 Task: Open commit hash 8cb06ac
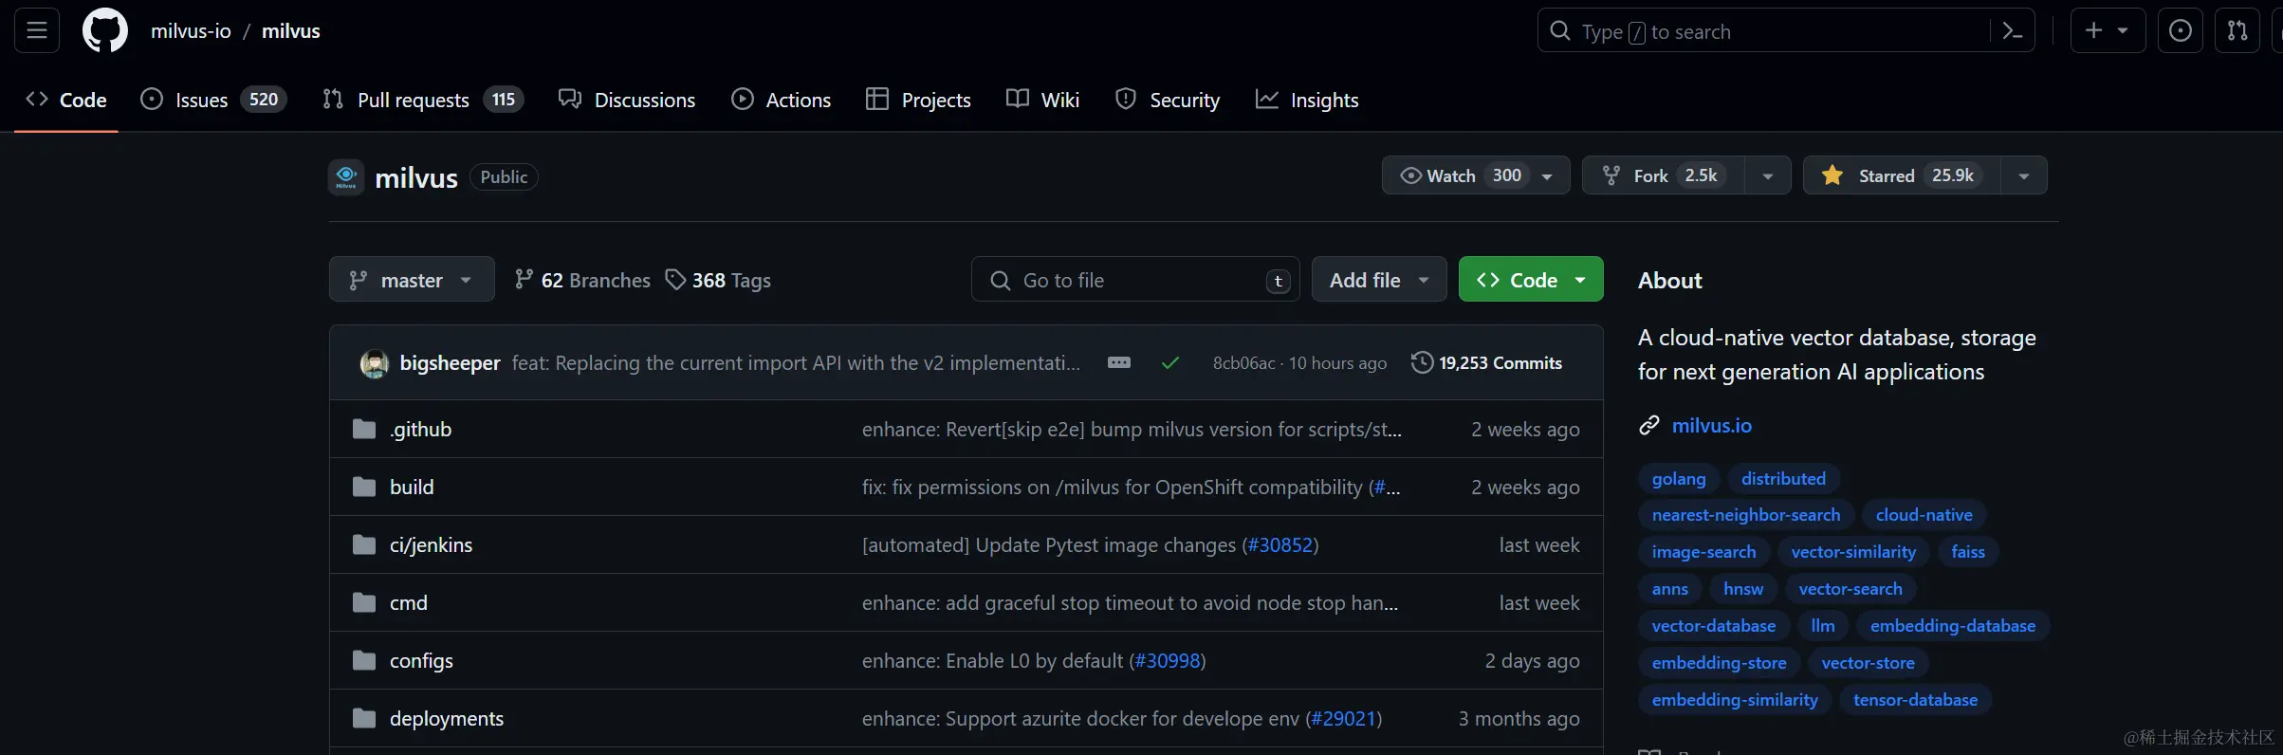(x=1243, y=363)
